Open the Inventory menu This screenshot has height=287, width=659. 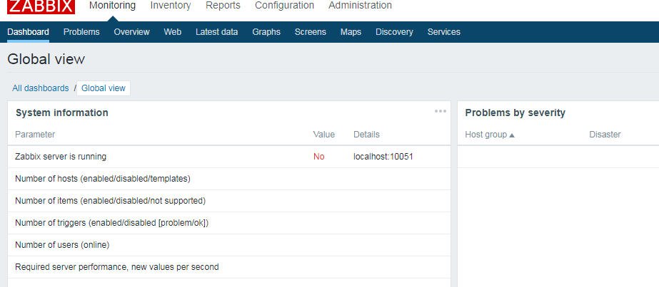pos(171,6)
